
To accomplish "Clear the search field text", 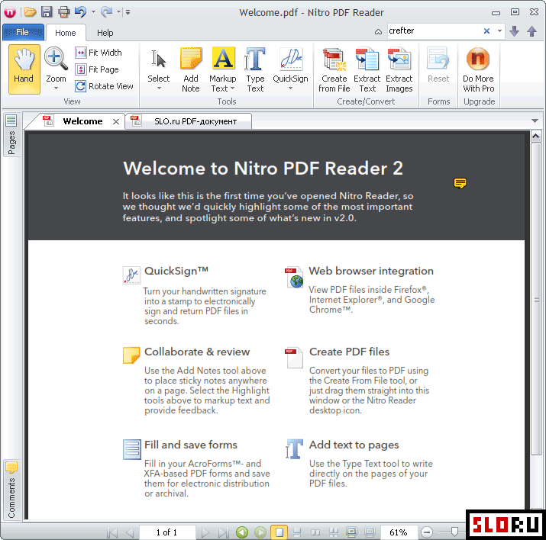I will [486, 31].
